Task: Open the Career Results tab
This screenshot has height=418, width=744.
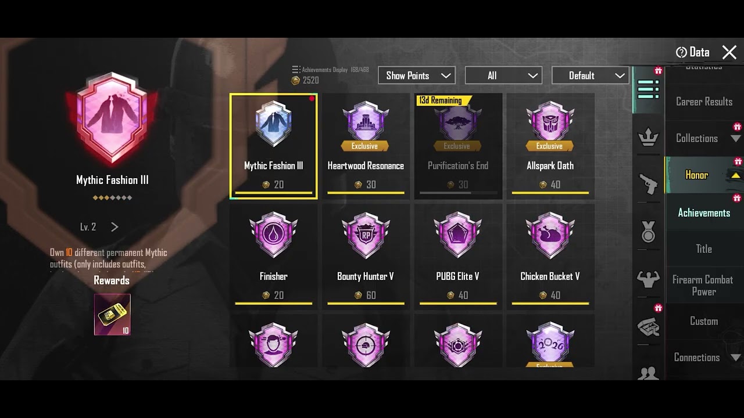Action: coord(704,102)
